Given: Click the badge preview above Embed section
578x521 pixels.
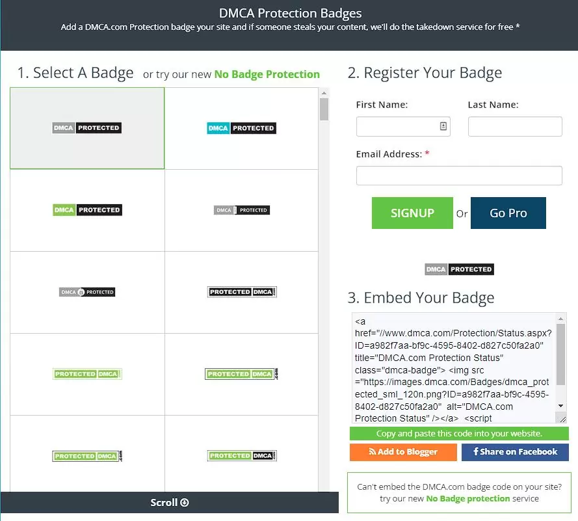Looking at the screenshot, I should coord(458,269).
